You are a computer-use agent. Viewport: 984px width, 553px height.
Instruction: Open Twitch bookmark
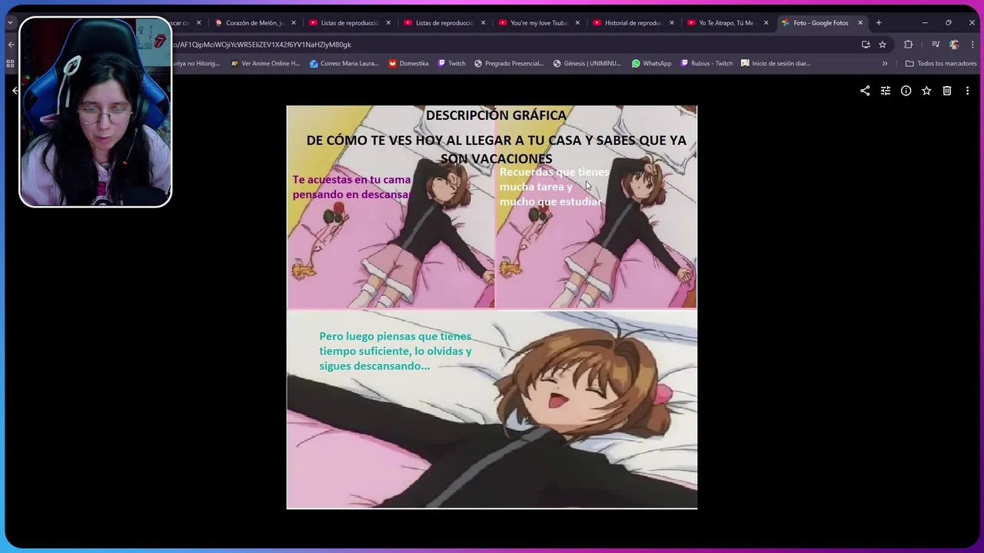(x=451, y=64)
